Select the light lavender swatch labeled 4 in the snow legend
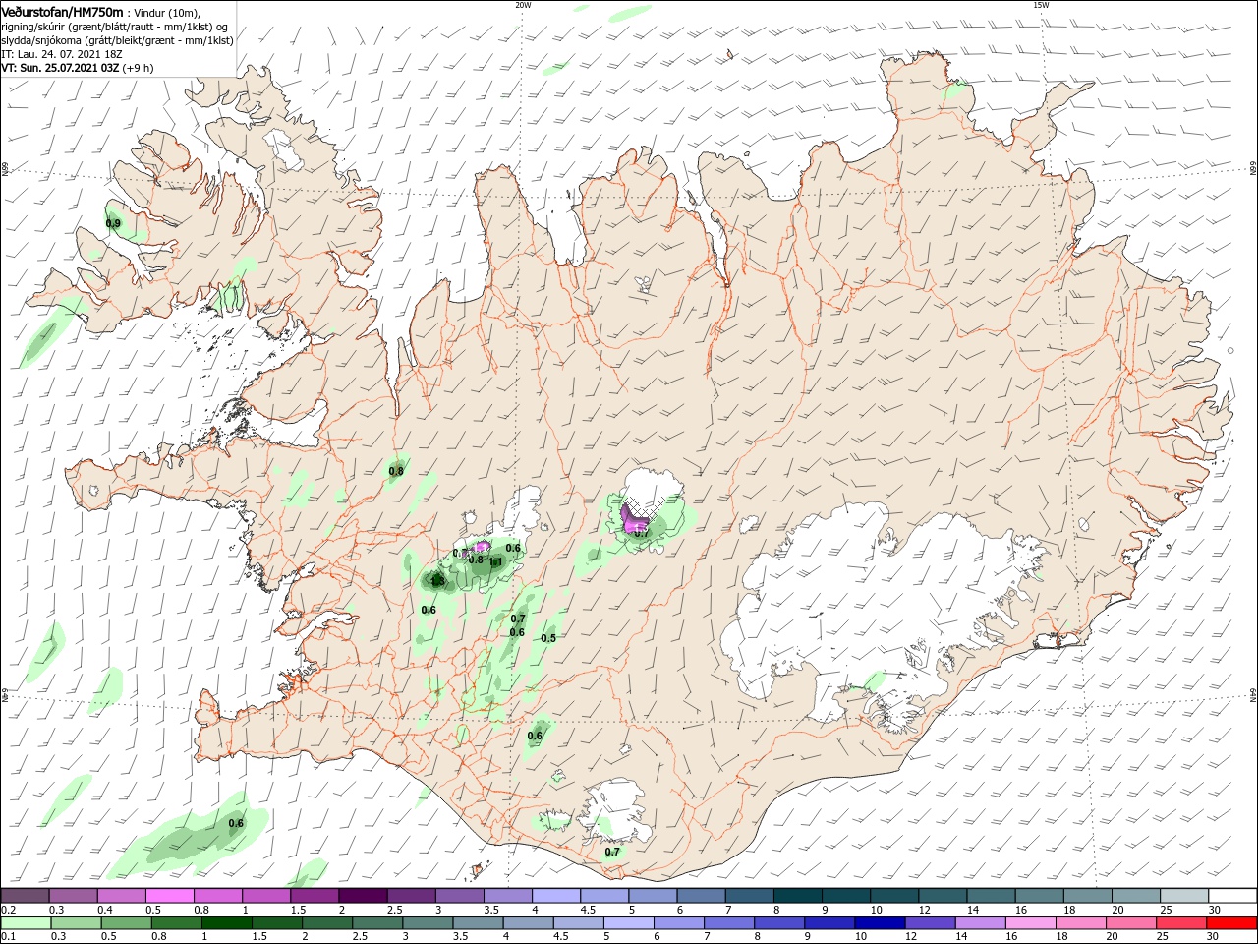This screenshot has width=1258, height=944. (x=558, y=896)
